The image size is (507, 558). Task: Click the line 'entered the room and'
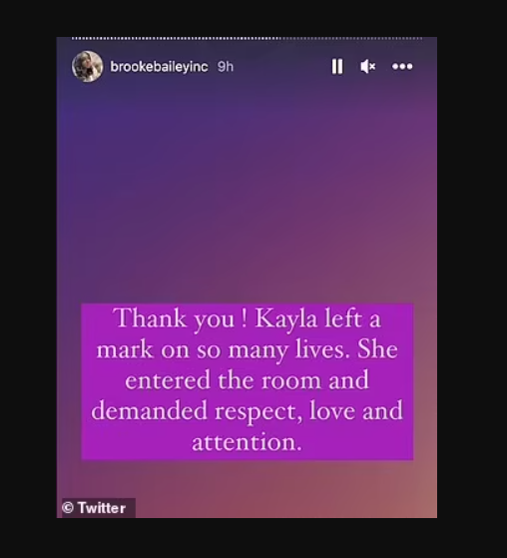coord(247,380)
